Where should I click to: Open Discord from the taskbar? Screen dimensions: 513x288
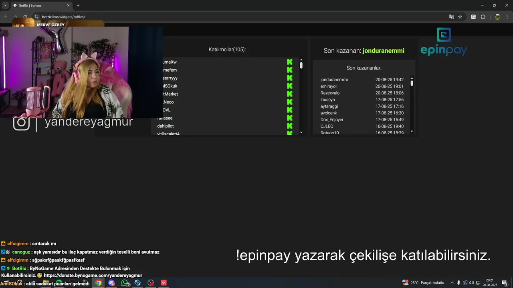point(111,283)
